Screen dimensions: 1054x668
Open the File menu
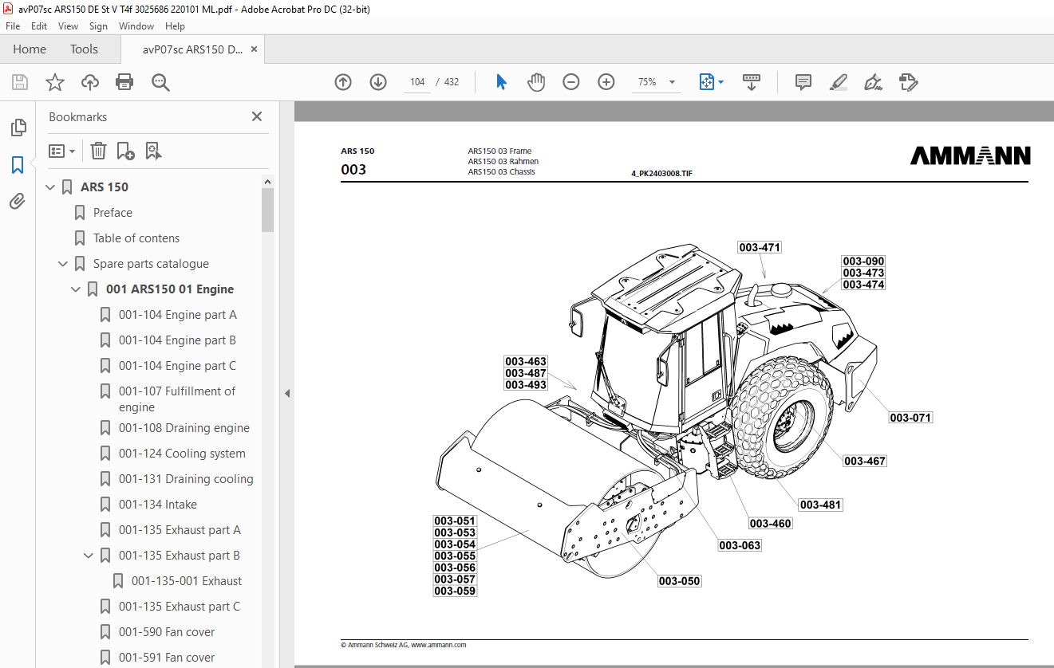point(13,26)
